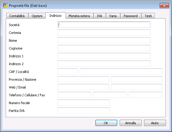Open the Varia tab
Viewport: 172px width, 132px height.
113,16
